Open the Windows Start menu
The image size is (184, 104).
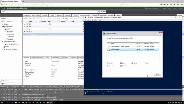pos(2,103)
